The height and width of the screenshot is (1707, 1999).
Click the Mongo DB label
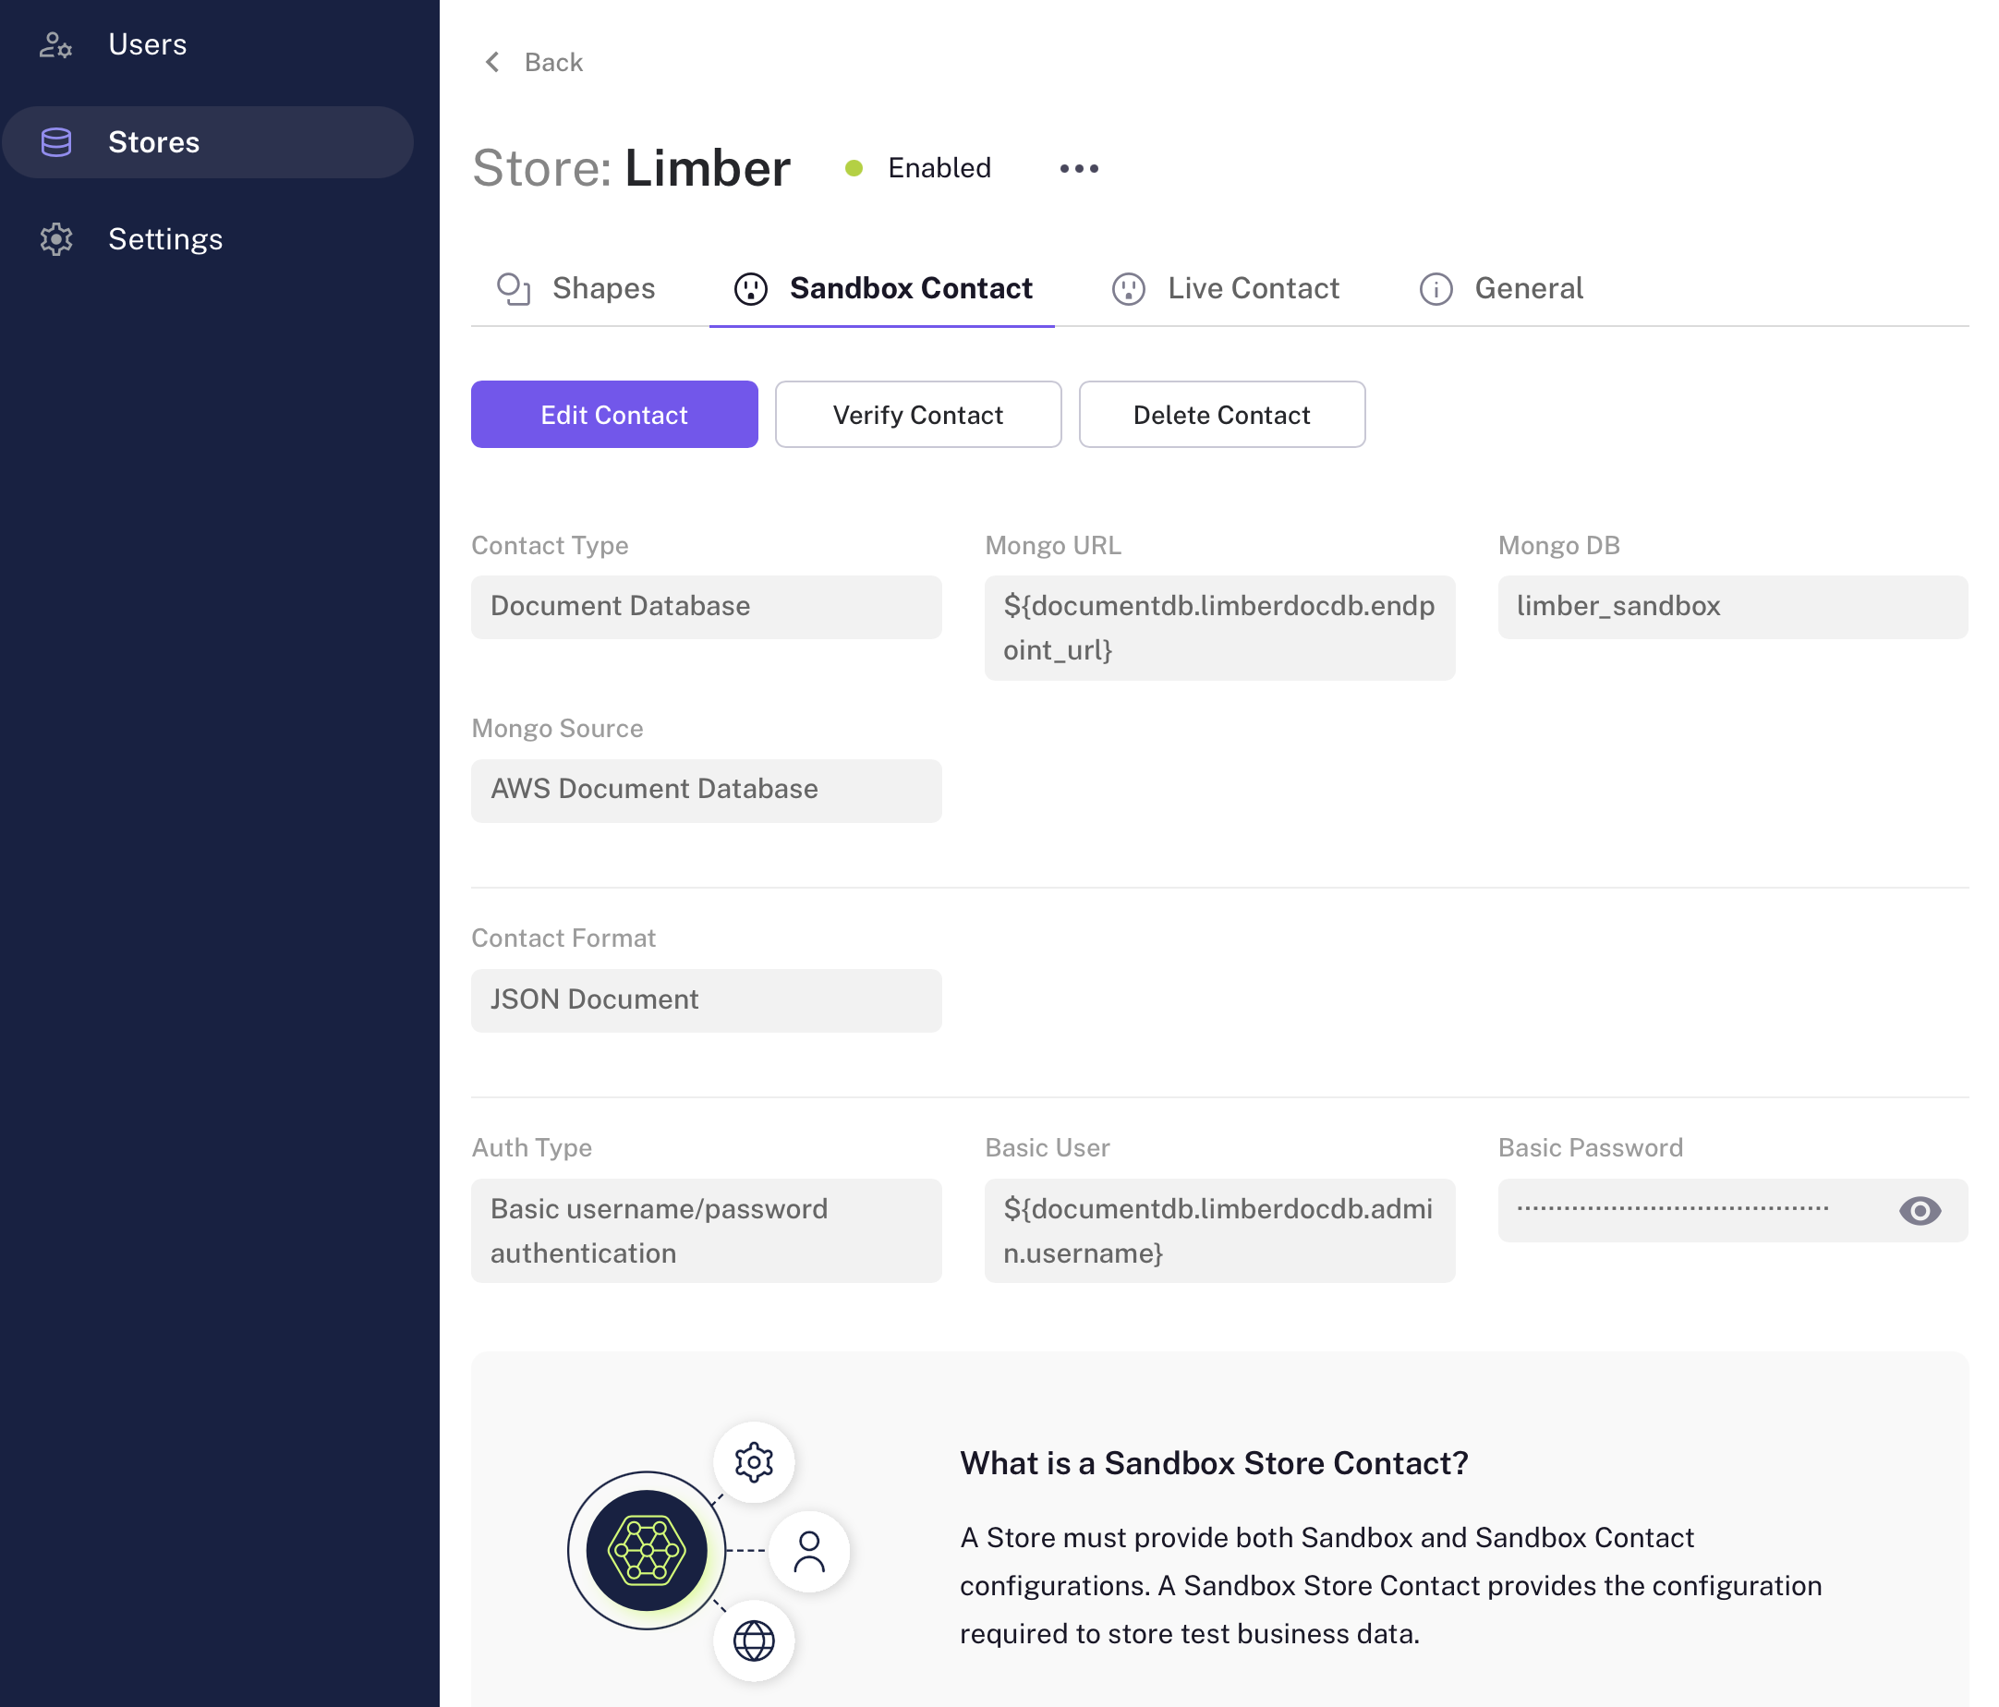pos(1559,545)
